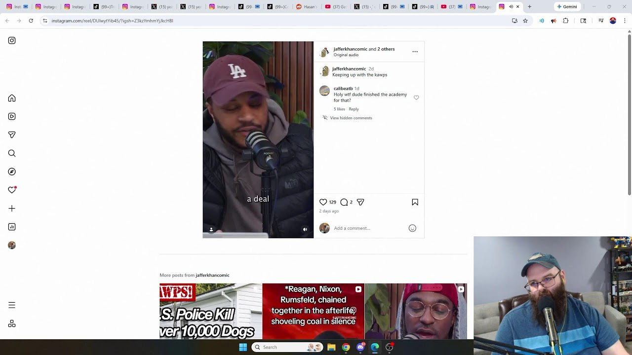Click the browser Forward arrow
The width and height of the screenshot is (632, 355).
tap(19, 21)
